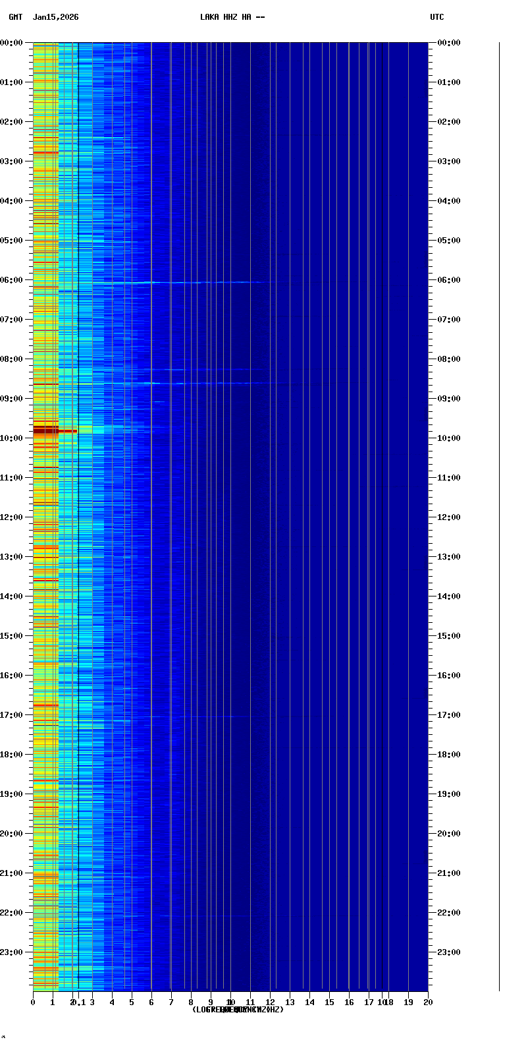Click the 15 label on the frequency axis
The height and width of the screenshot is (1044, 528).
pos(329,1002)
